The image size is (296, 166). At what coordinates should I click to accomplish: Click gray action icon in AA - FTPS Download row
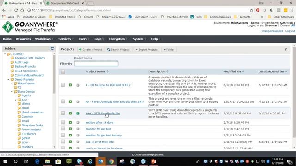coord(78,101)
